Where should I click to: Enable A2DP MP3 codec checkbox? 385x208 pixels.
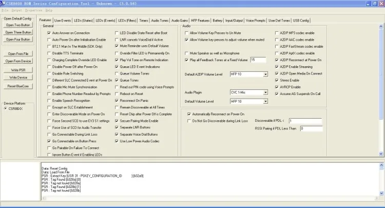277,33
